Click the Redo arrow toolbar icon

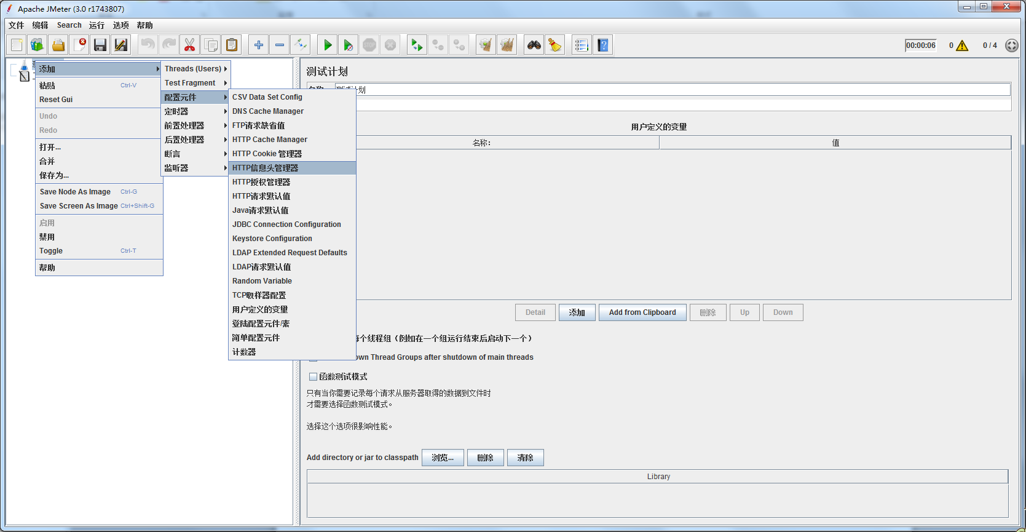pos(168,45)
